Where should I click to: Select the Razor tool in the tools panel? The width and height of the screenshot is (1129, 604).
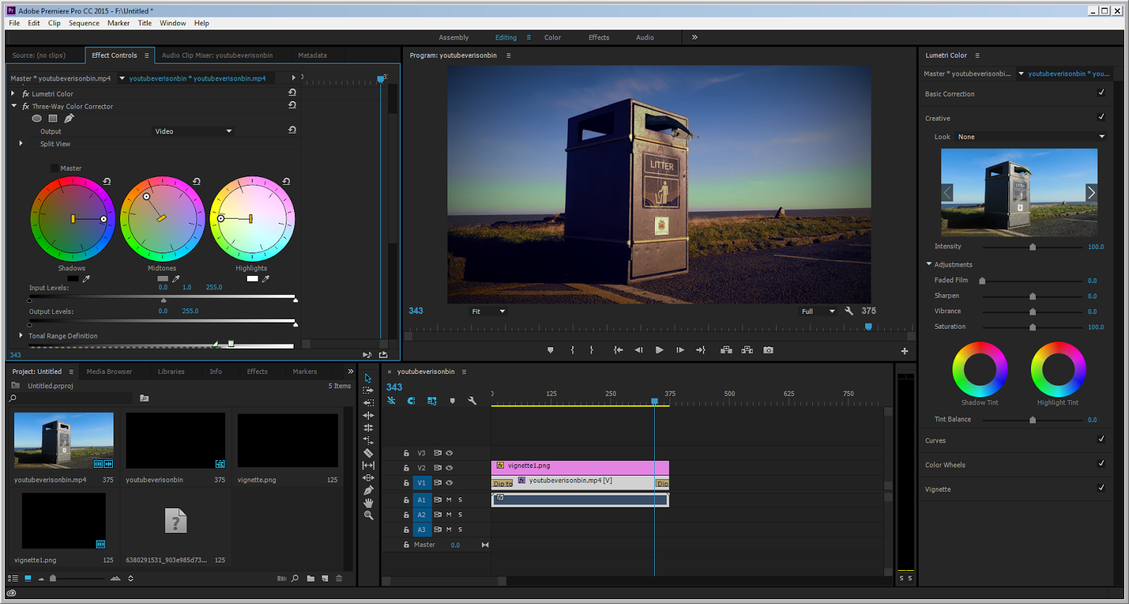[x=368, y=453]
